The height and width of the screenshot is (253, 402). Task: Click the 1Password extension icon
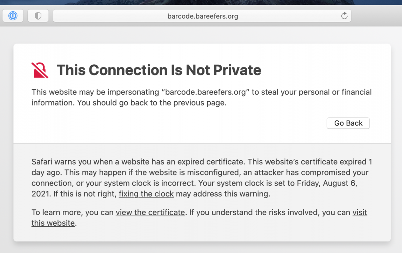pos(13,16)
